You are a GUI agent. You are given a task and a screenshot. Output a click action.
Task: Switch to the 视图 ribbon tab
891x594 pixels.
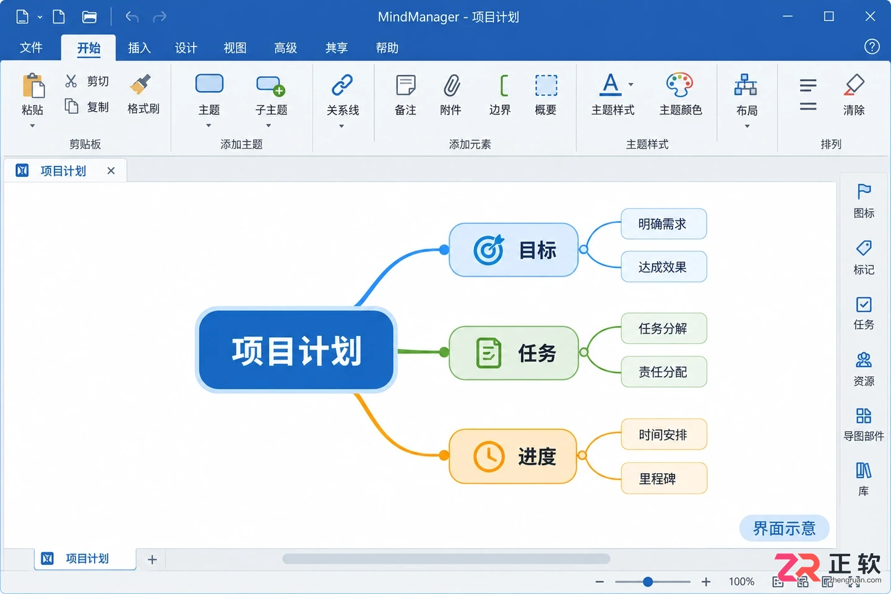[235, 48]
